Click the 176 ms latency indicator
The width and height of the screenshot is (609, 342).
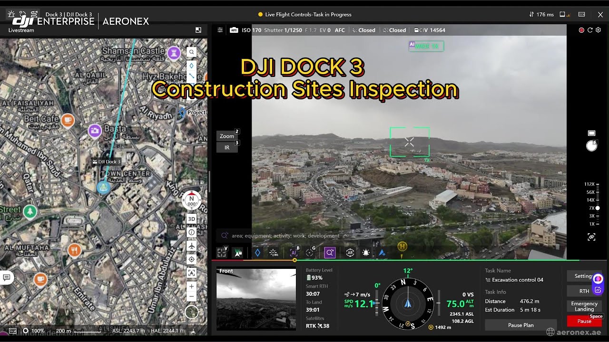pos(541,14)
